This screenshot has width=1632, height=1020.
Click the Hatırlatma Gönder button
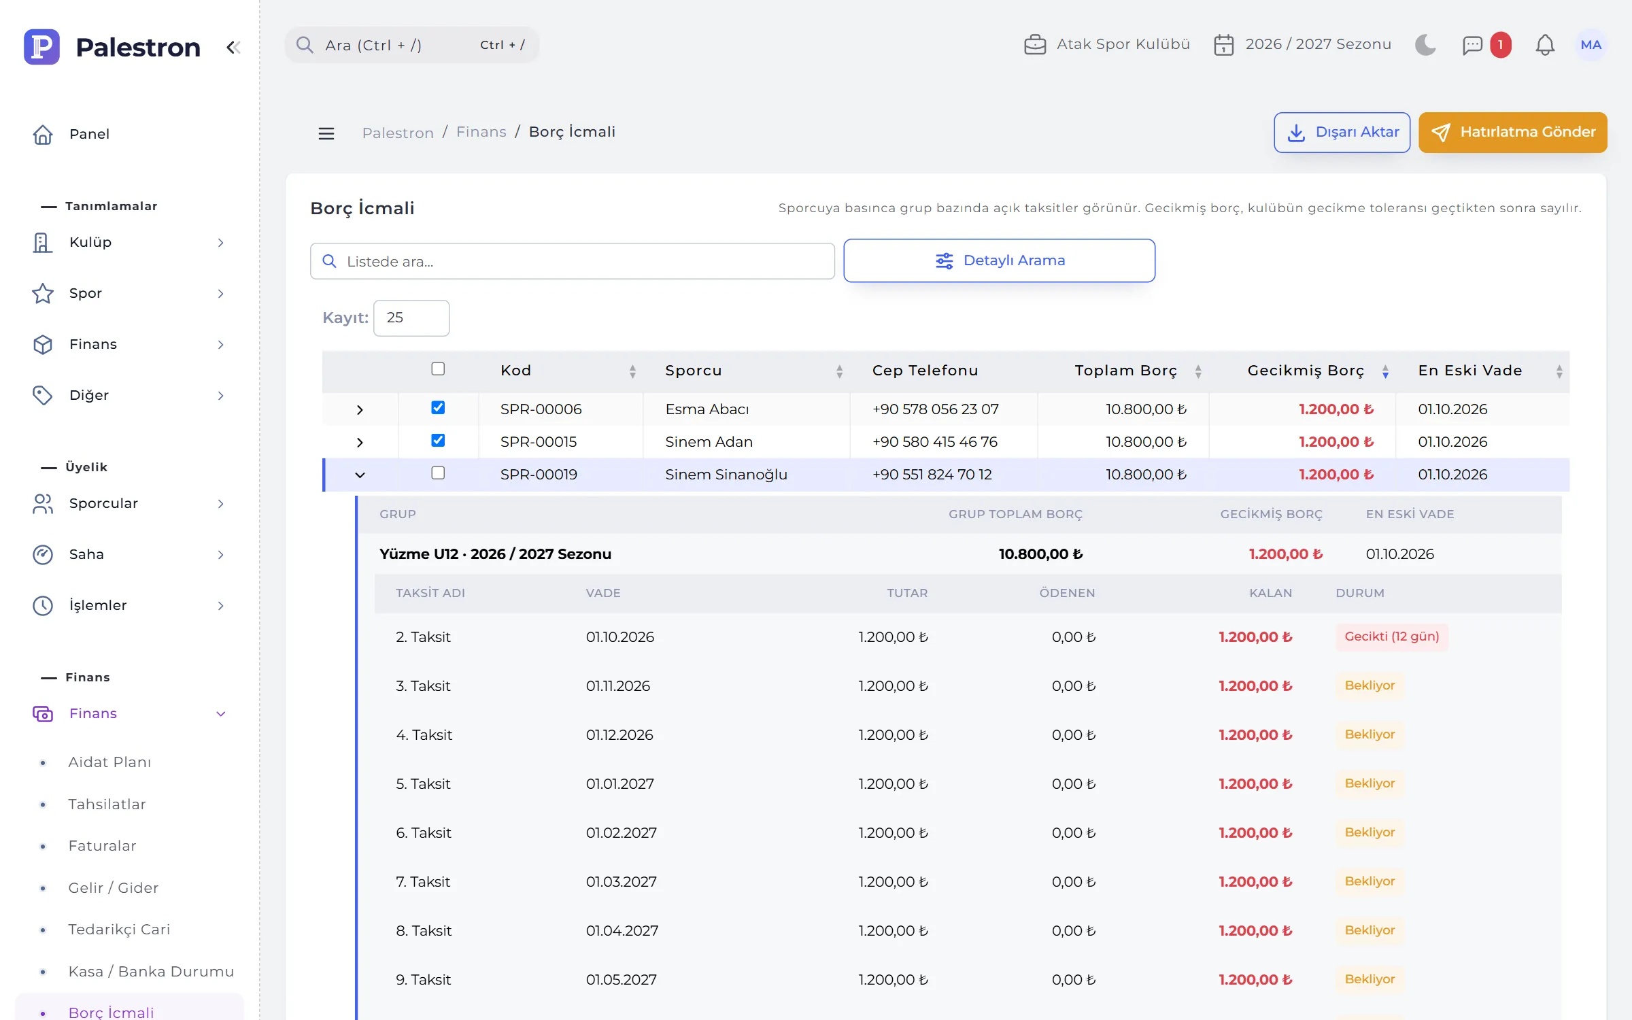[x=1513, y=132]
